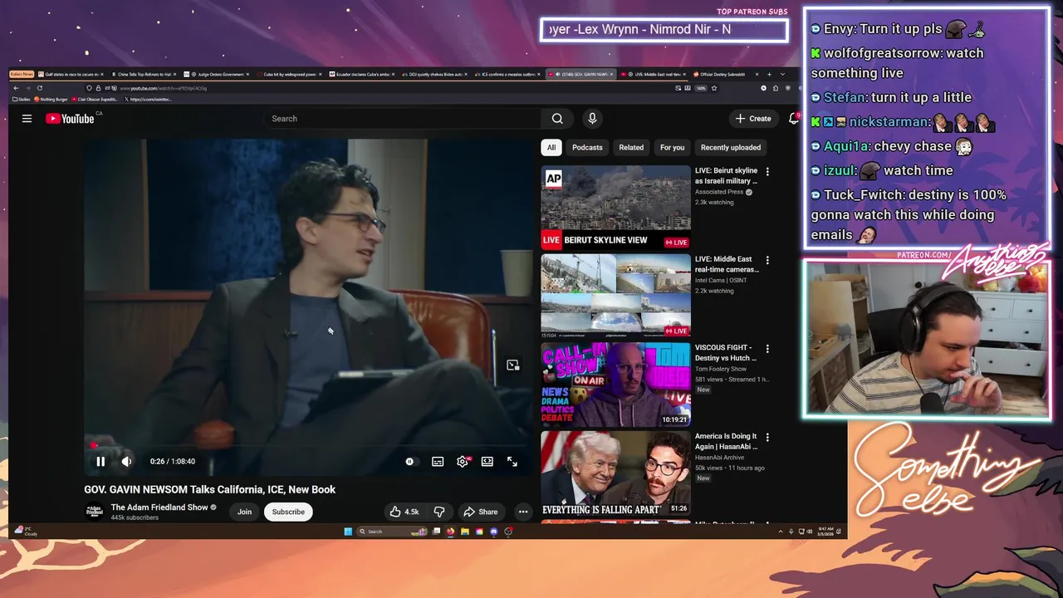Open the Create menu

point(753,119)
